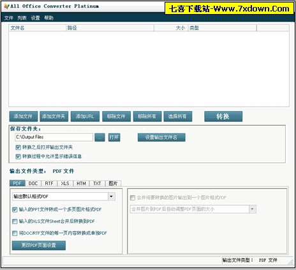The width and height of the screenshot is (296, 270).
Task: Click the status bar text 输出文件类型
Action: pos(238,260)
